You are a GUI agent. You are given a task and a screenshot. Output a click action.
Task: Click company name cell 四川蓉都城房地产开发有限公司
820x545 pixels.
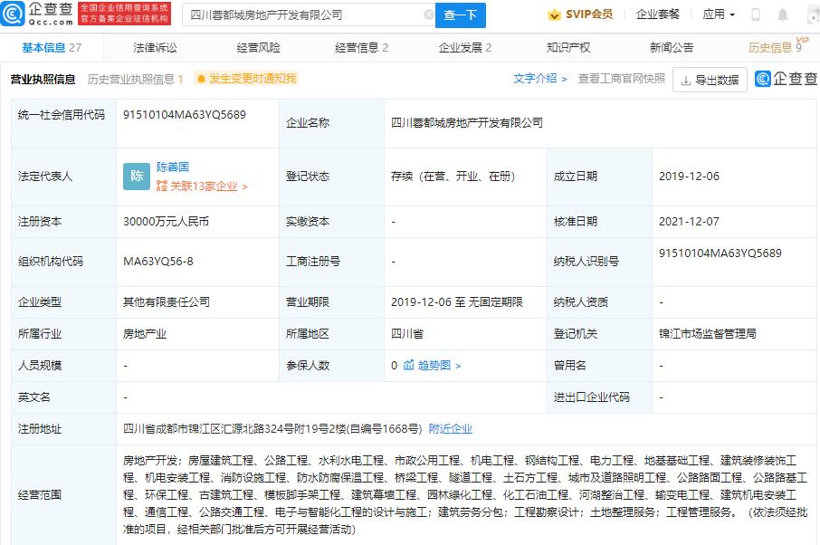466,123
